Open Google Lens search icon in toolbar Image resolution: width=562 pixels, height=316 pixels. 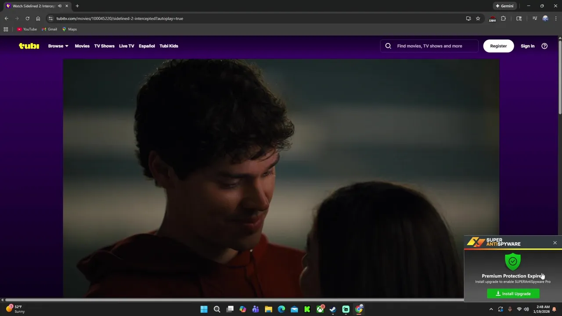(519, 18)
